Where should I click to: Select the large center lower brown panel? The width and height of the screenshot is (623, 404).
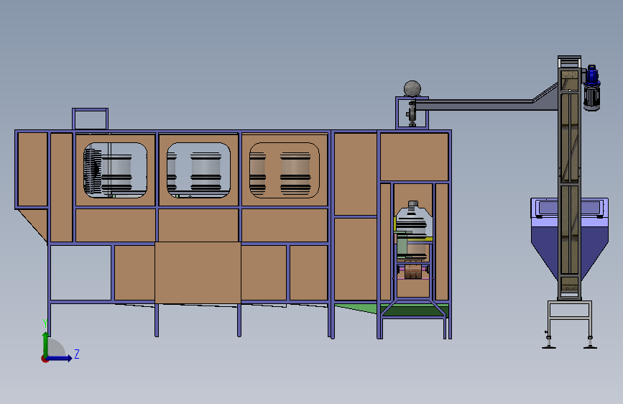point(198,272)
